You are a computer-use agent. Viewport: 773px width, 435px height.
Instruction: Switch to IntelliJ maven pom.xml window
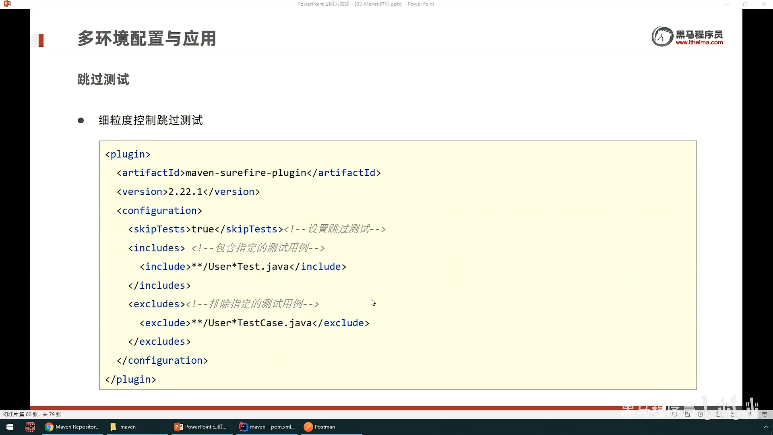(x=267, y=427)
